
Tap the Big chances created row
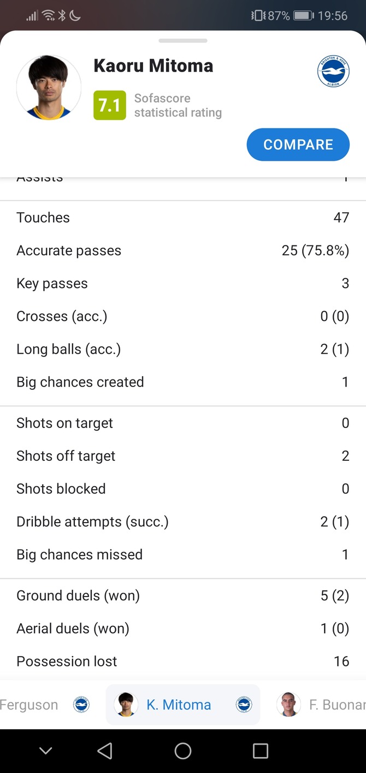[183, 382]
